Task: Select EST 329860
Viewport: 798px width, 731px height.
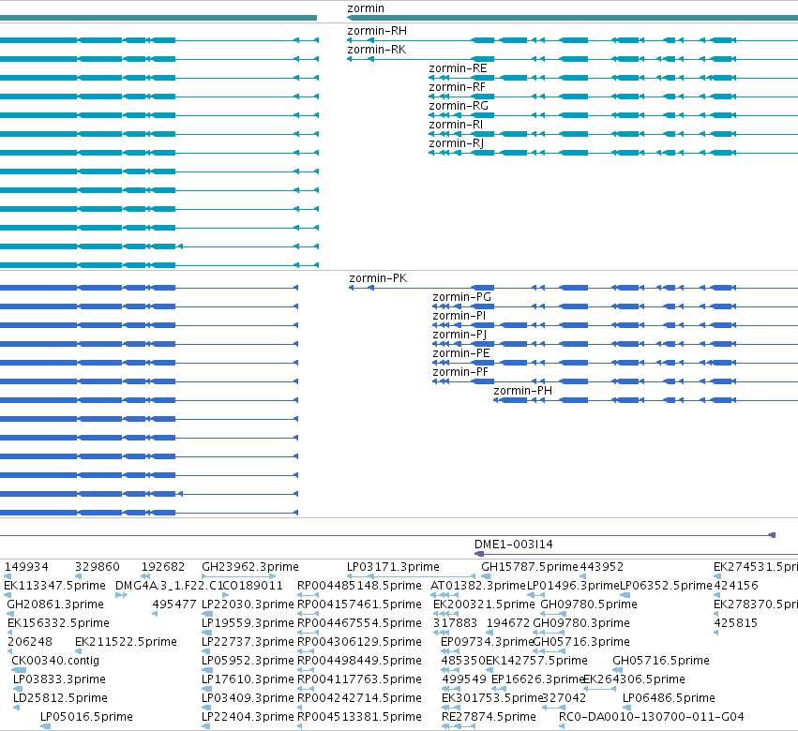Action: (98, 567)
